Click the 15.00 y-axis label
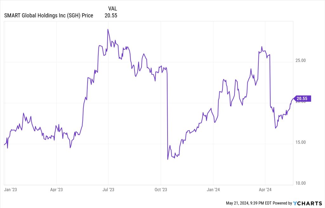Screen dimensions: 325x208 click(298, 142)
